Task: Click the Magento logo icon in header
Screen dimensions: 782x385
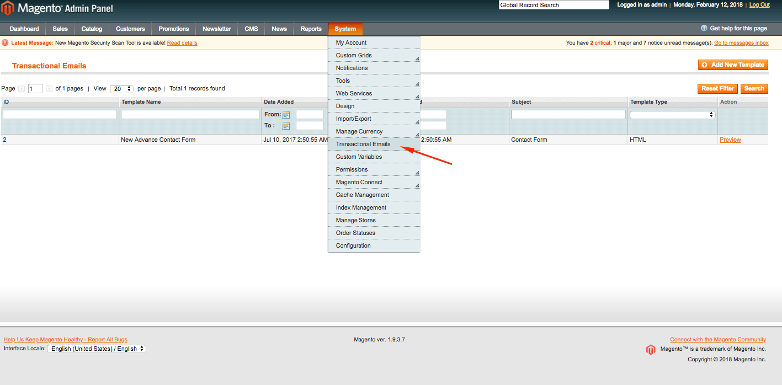Action: tap(8, 8)
